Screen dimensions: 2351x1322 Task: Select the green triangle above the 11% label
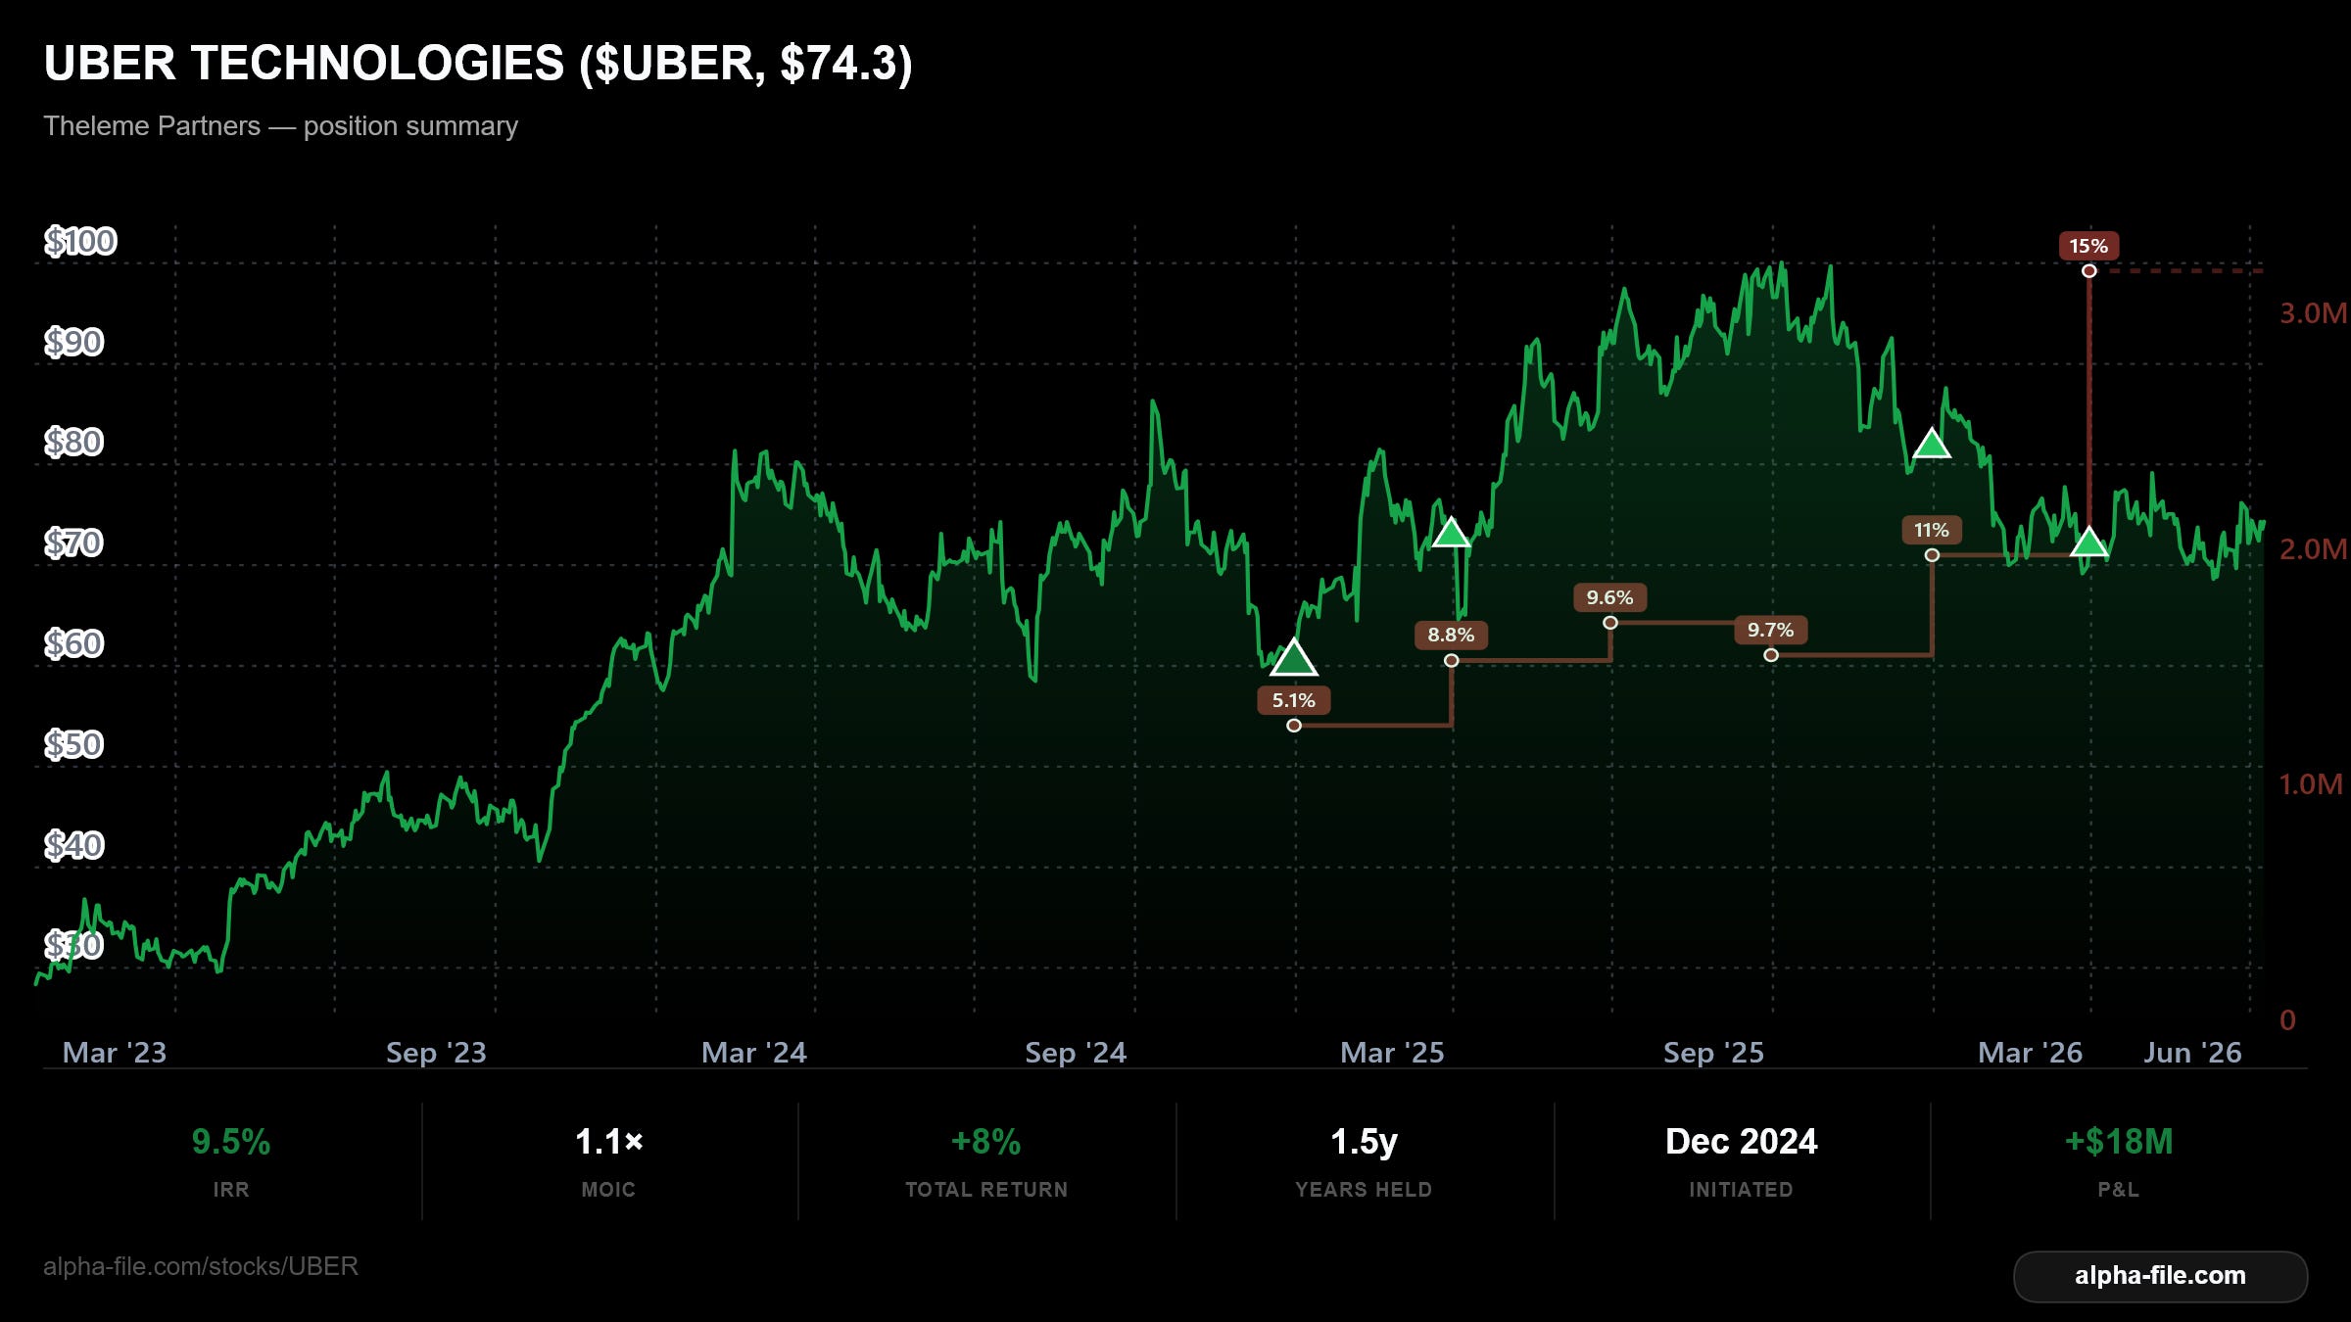pyautogui.click(x=1932, y=445)
